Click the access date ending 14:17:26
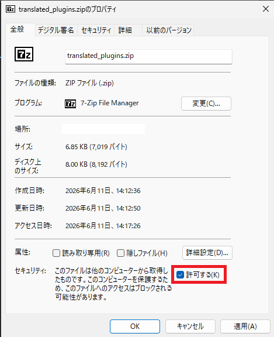The height and width of the screenshot is (337, 274). pos(103,226)
